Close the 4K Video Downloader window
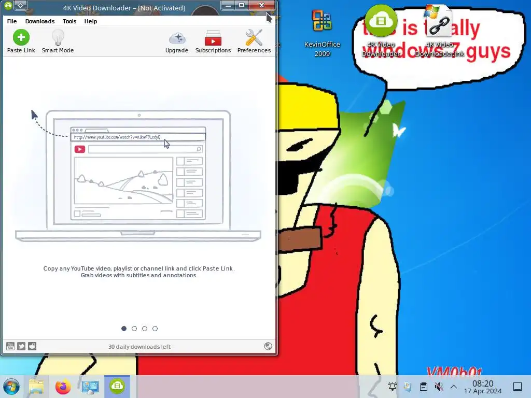This screenshot has width=531, height=398. pyautogui.click(x=261, y=5)
